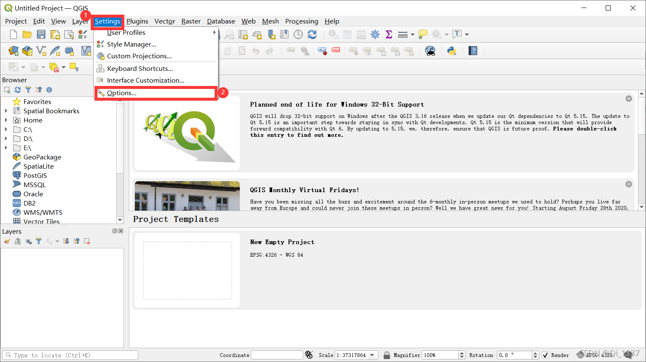Select the New Empty Project template thumbnail
Viewport: 646px width, 362px height.
(x=187, y=271)
